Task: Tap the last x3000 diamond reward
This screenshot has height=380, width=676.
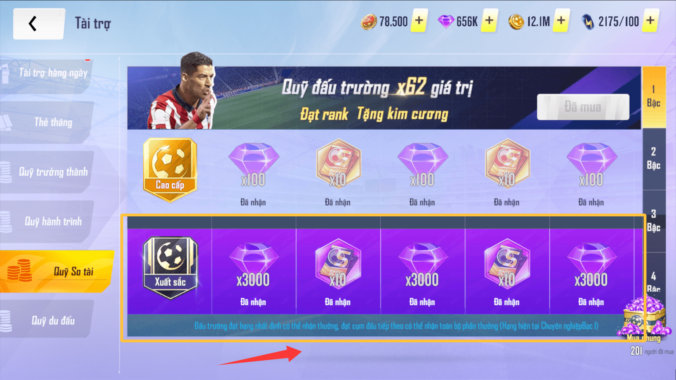Action: point(591,267)
